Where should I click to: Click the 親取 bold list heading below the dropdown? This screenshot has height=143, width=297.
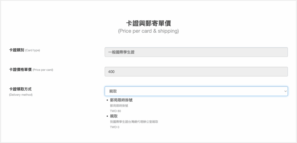pos(114,116)
